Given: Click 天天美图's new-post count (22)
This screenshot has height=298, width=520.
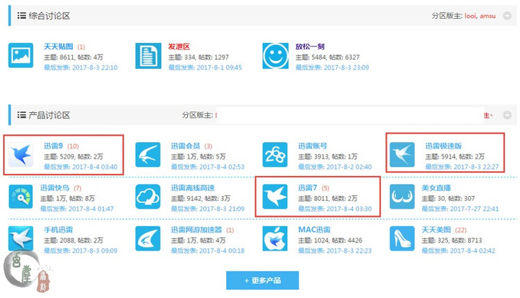Looking at the screenshot, I should pyautogui.click(x=460, y=230).
